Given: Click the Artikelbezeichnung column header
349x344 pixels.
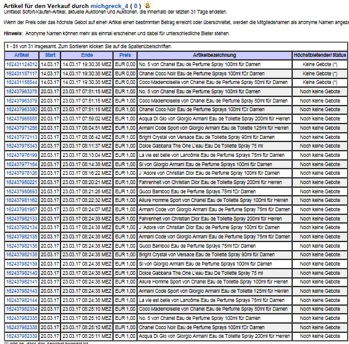Looking at the screenshot, I should [214, 55].
